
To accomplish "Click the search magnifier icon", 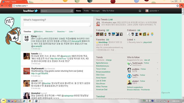I will (72, 11).
